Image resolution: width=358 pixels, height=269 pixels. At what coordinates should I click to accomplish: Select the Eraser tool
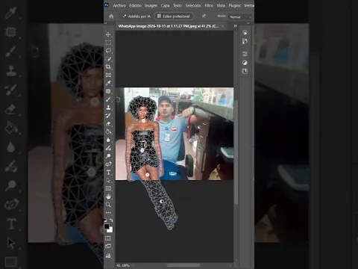click(108, 123)
